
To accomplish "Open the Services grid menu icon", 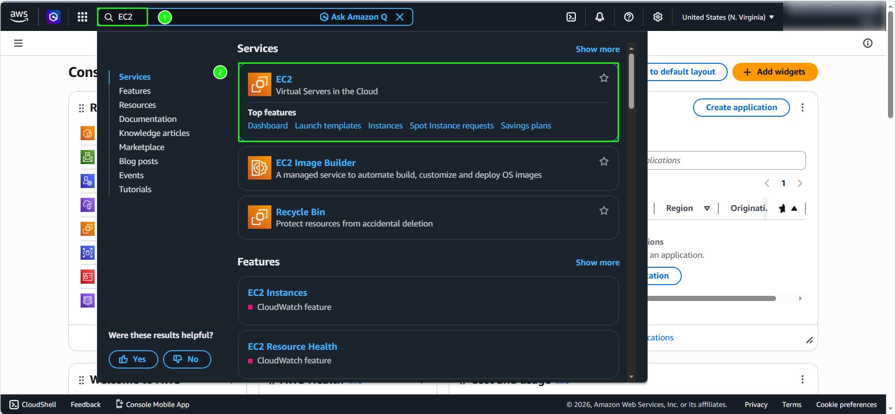I will click(x=82, y=17).
